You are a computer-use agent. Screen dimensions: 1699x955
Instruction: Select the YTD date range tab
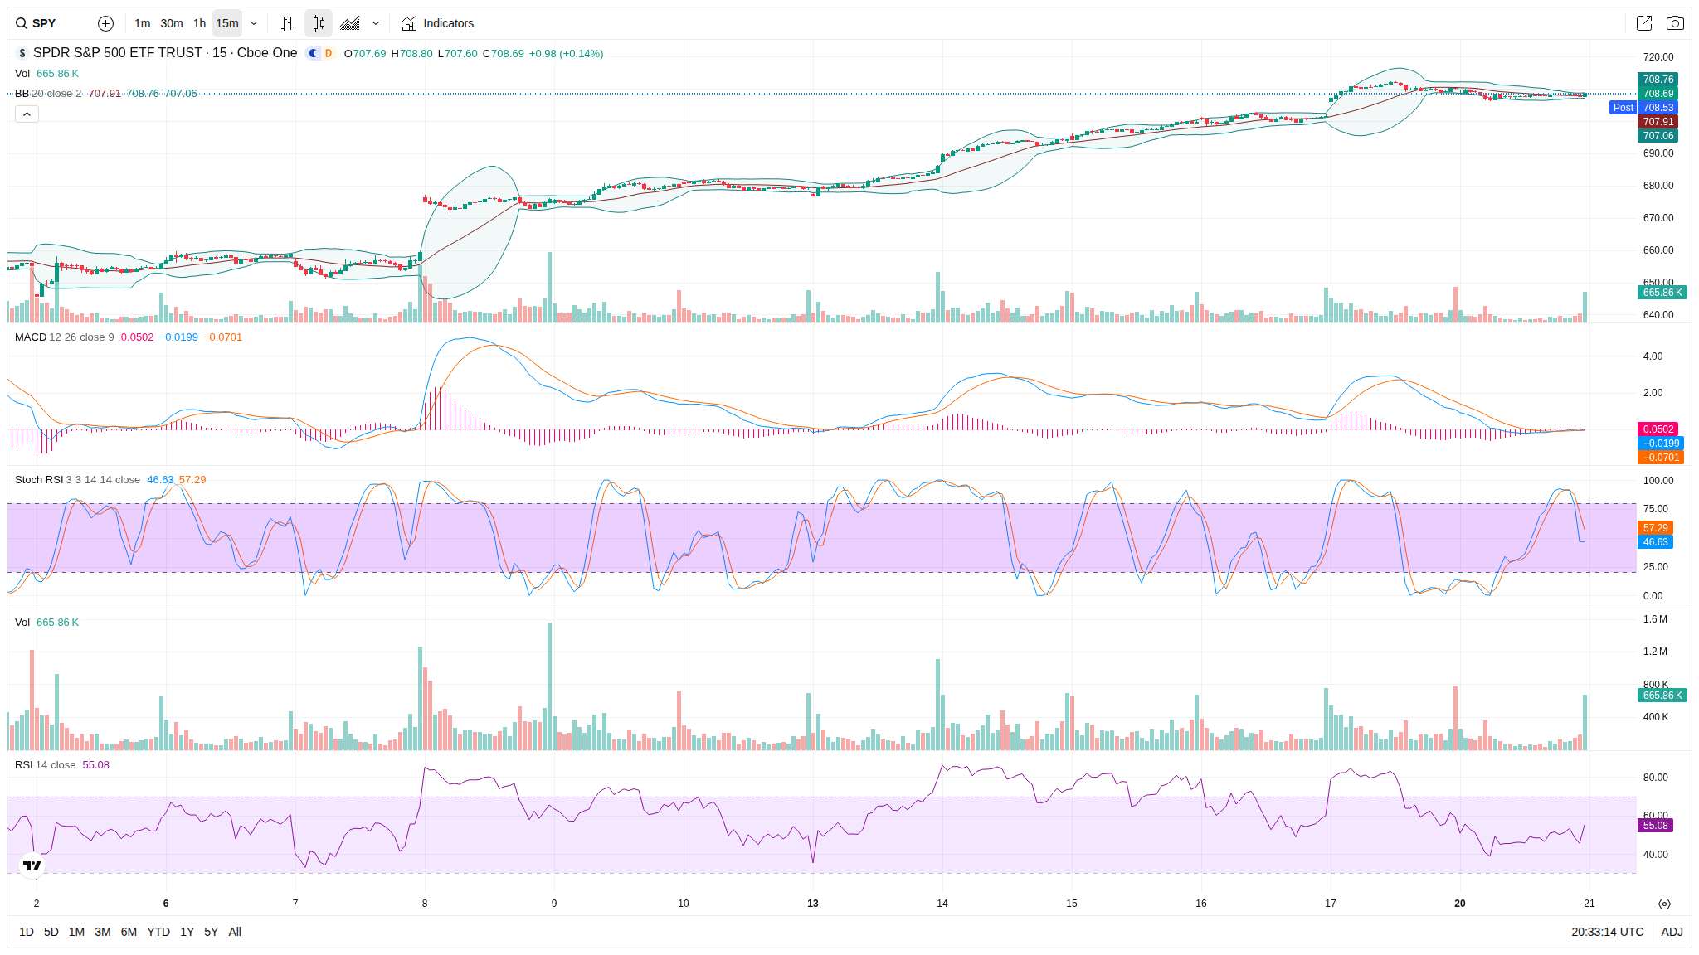coord(158,932)
